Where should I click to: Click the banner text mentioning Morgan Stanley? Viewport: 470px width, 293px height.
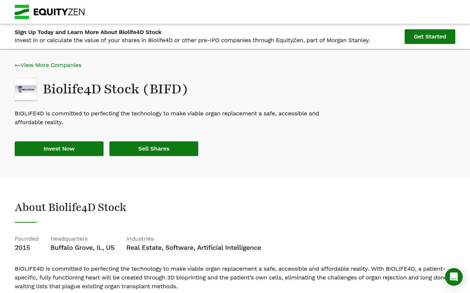192,40
